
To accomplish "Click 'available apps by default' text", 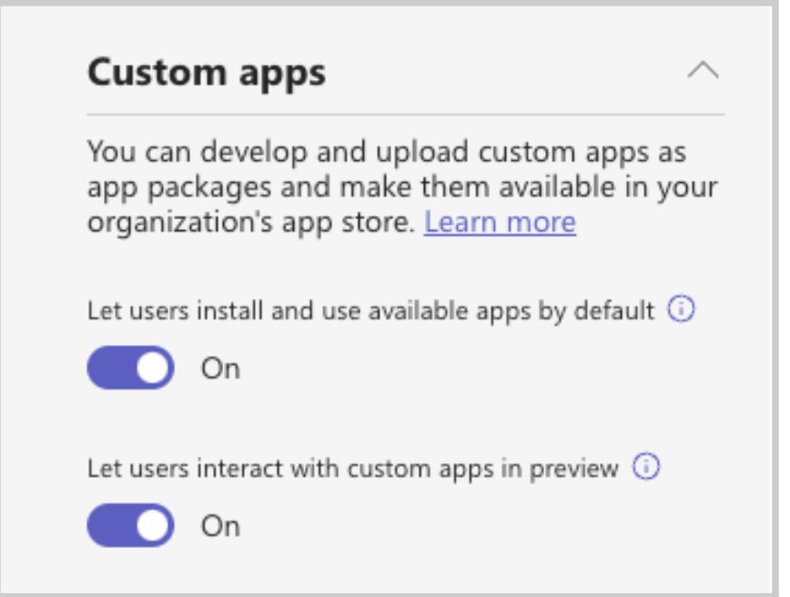I will click(x=511, y=311).
